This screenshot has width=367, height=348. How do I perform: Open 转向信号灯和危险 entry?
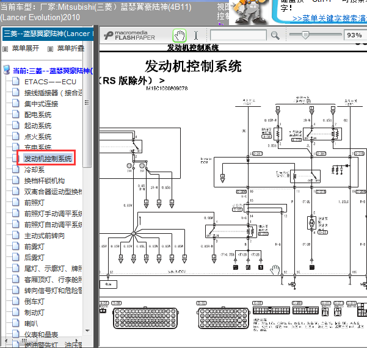click(53, 291)
